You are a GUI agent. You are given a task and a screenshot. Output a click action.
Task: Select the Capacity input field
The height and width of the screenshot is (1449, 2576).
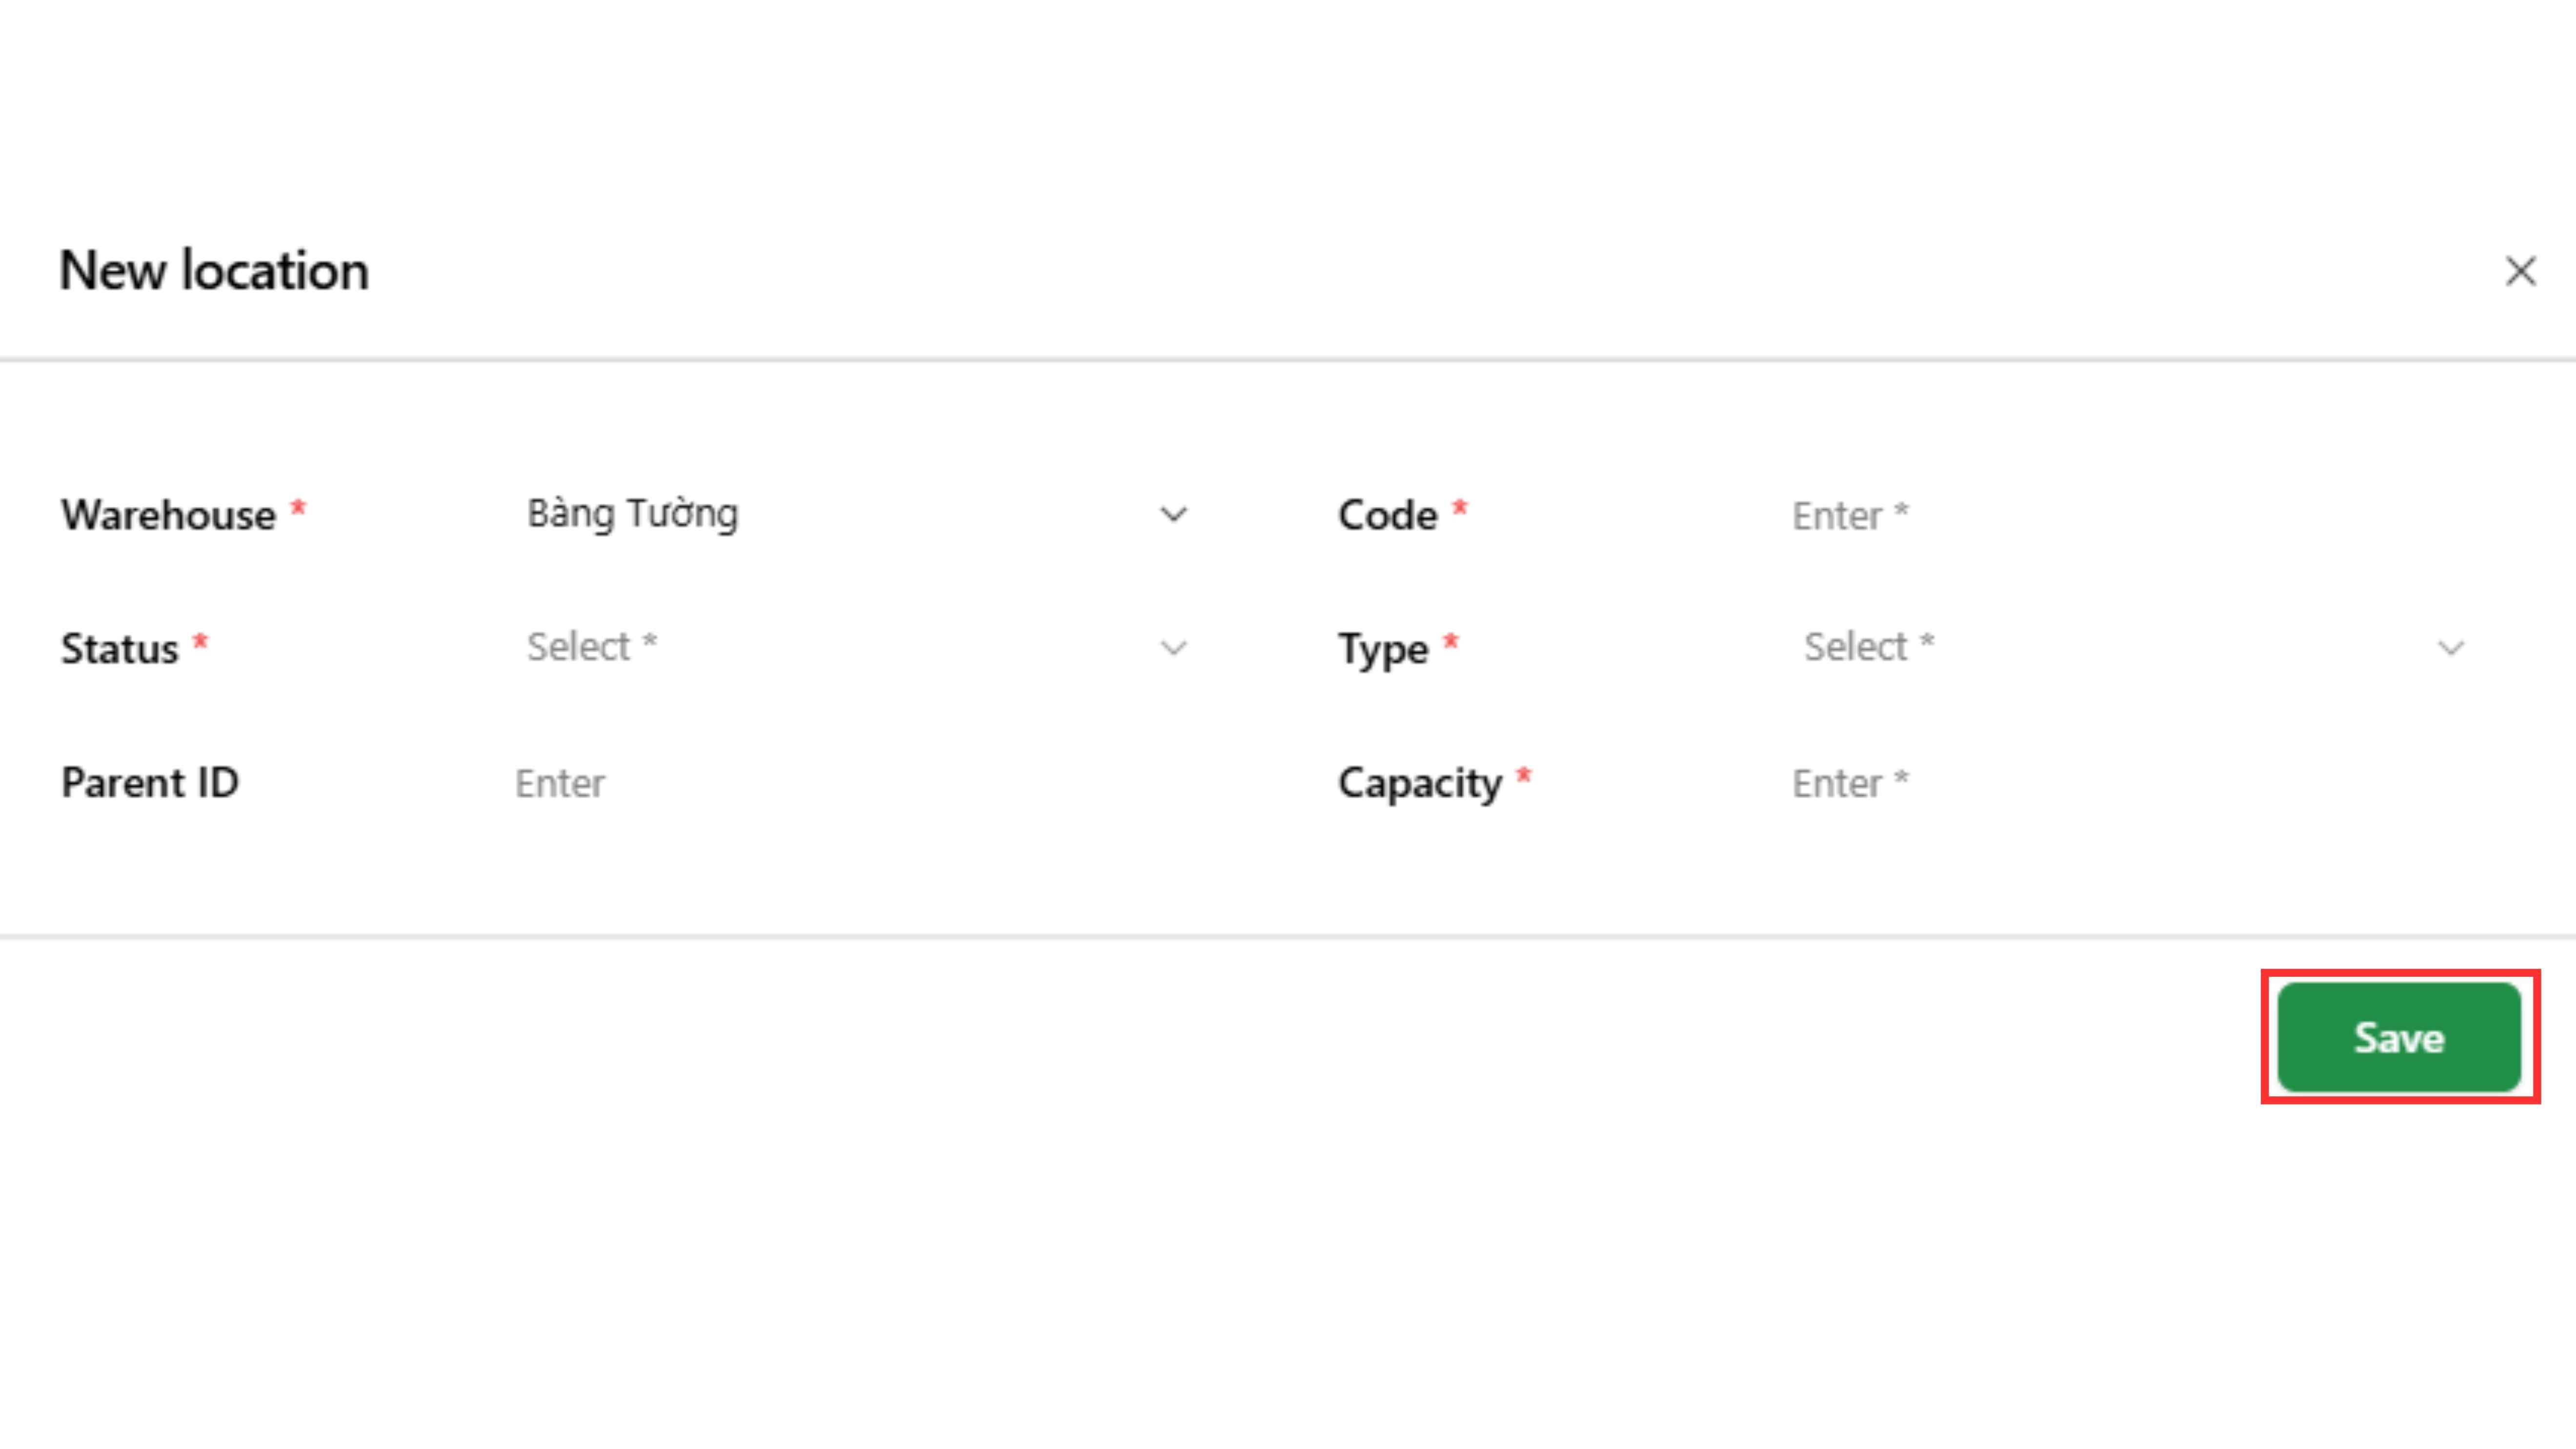2100,783
